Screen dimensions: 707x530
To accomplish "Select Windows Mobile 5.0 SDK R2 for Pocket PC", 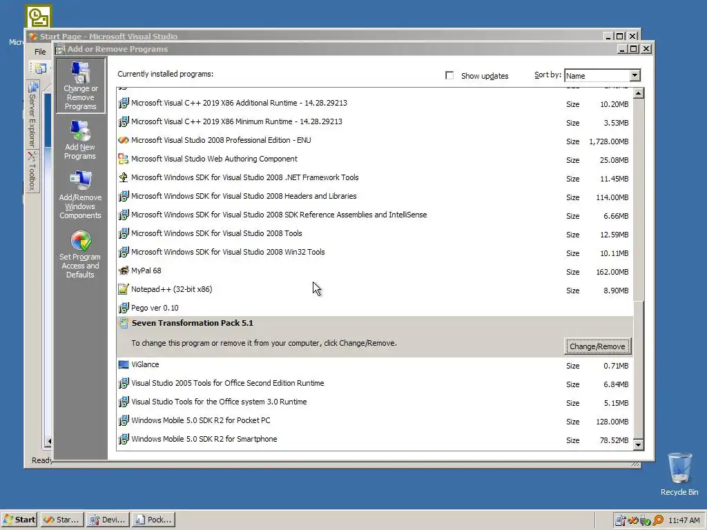I will click(374, 420).
